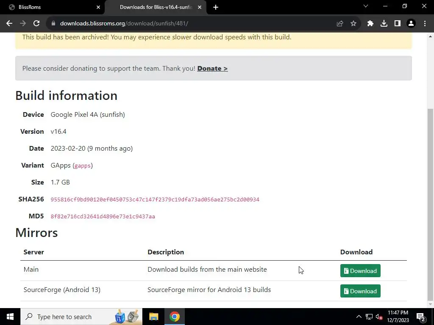The image size is (434, 325).
Task: Click the 1.7 GB size value
Action: 60,182
